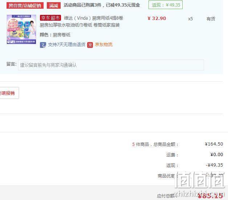Select the -¥49.35 cashback value
This screenshot has height=200, width=228.
214,165
